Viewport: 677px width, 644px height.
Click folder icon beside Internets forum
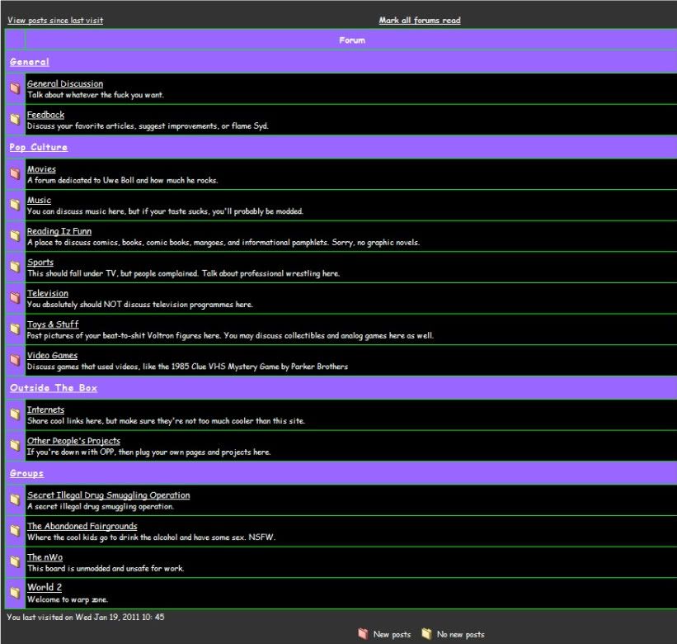(x=15, y=414)
